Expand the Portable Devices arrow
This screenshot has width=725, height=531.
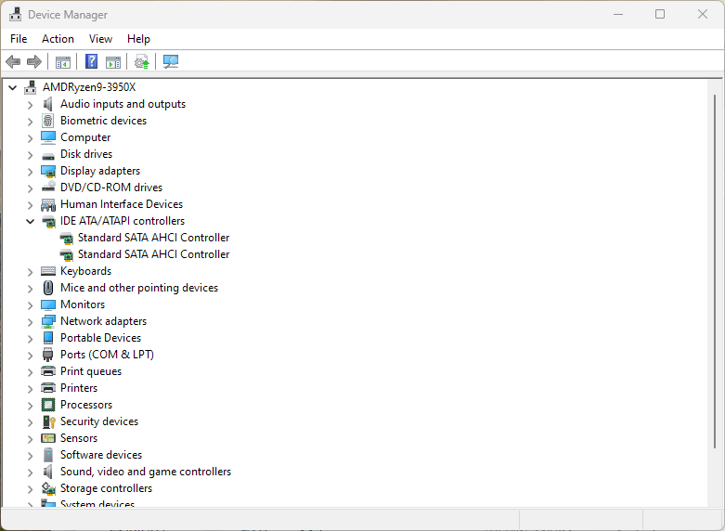pyautogui.click(x=30, y=338)
